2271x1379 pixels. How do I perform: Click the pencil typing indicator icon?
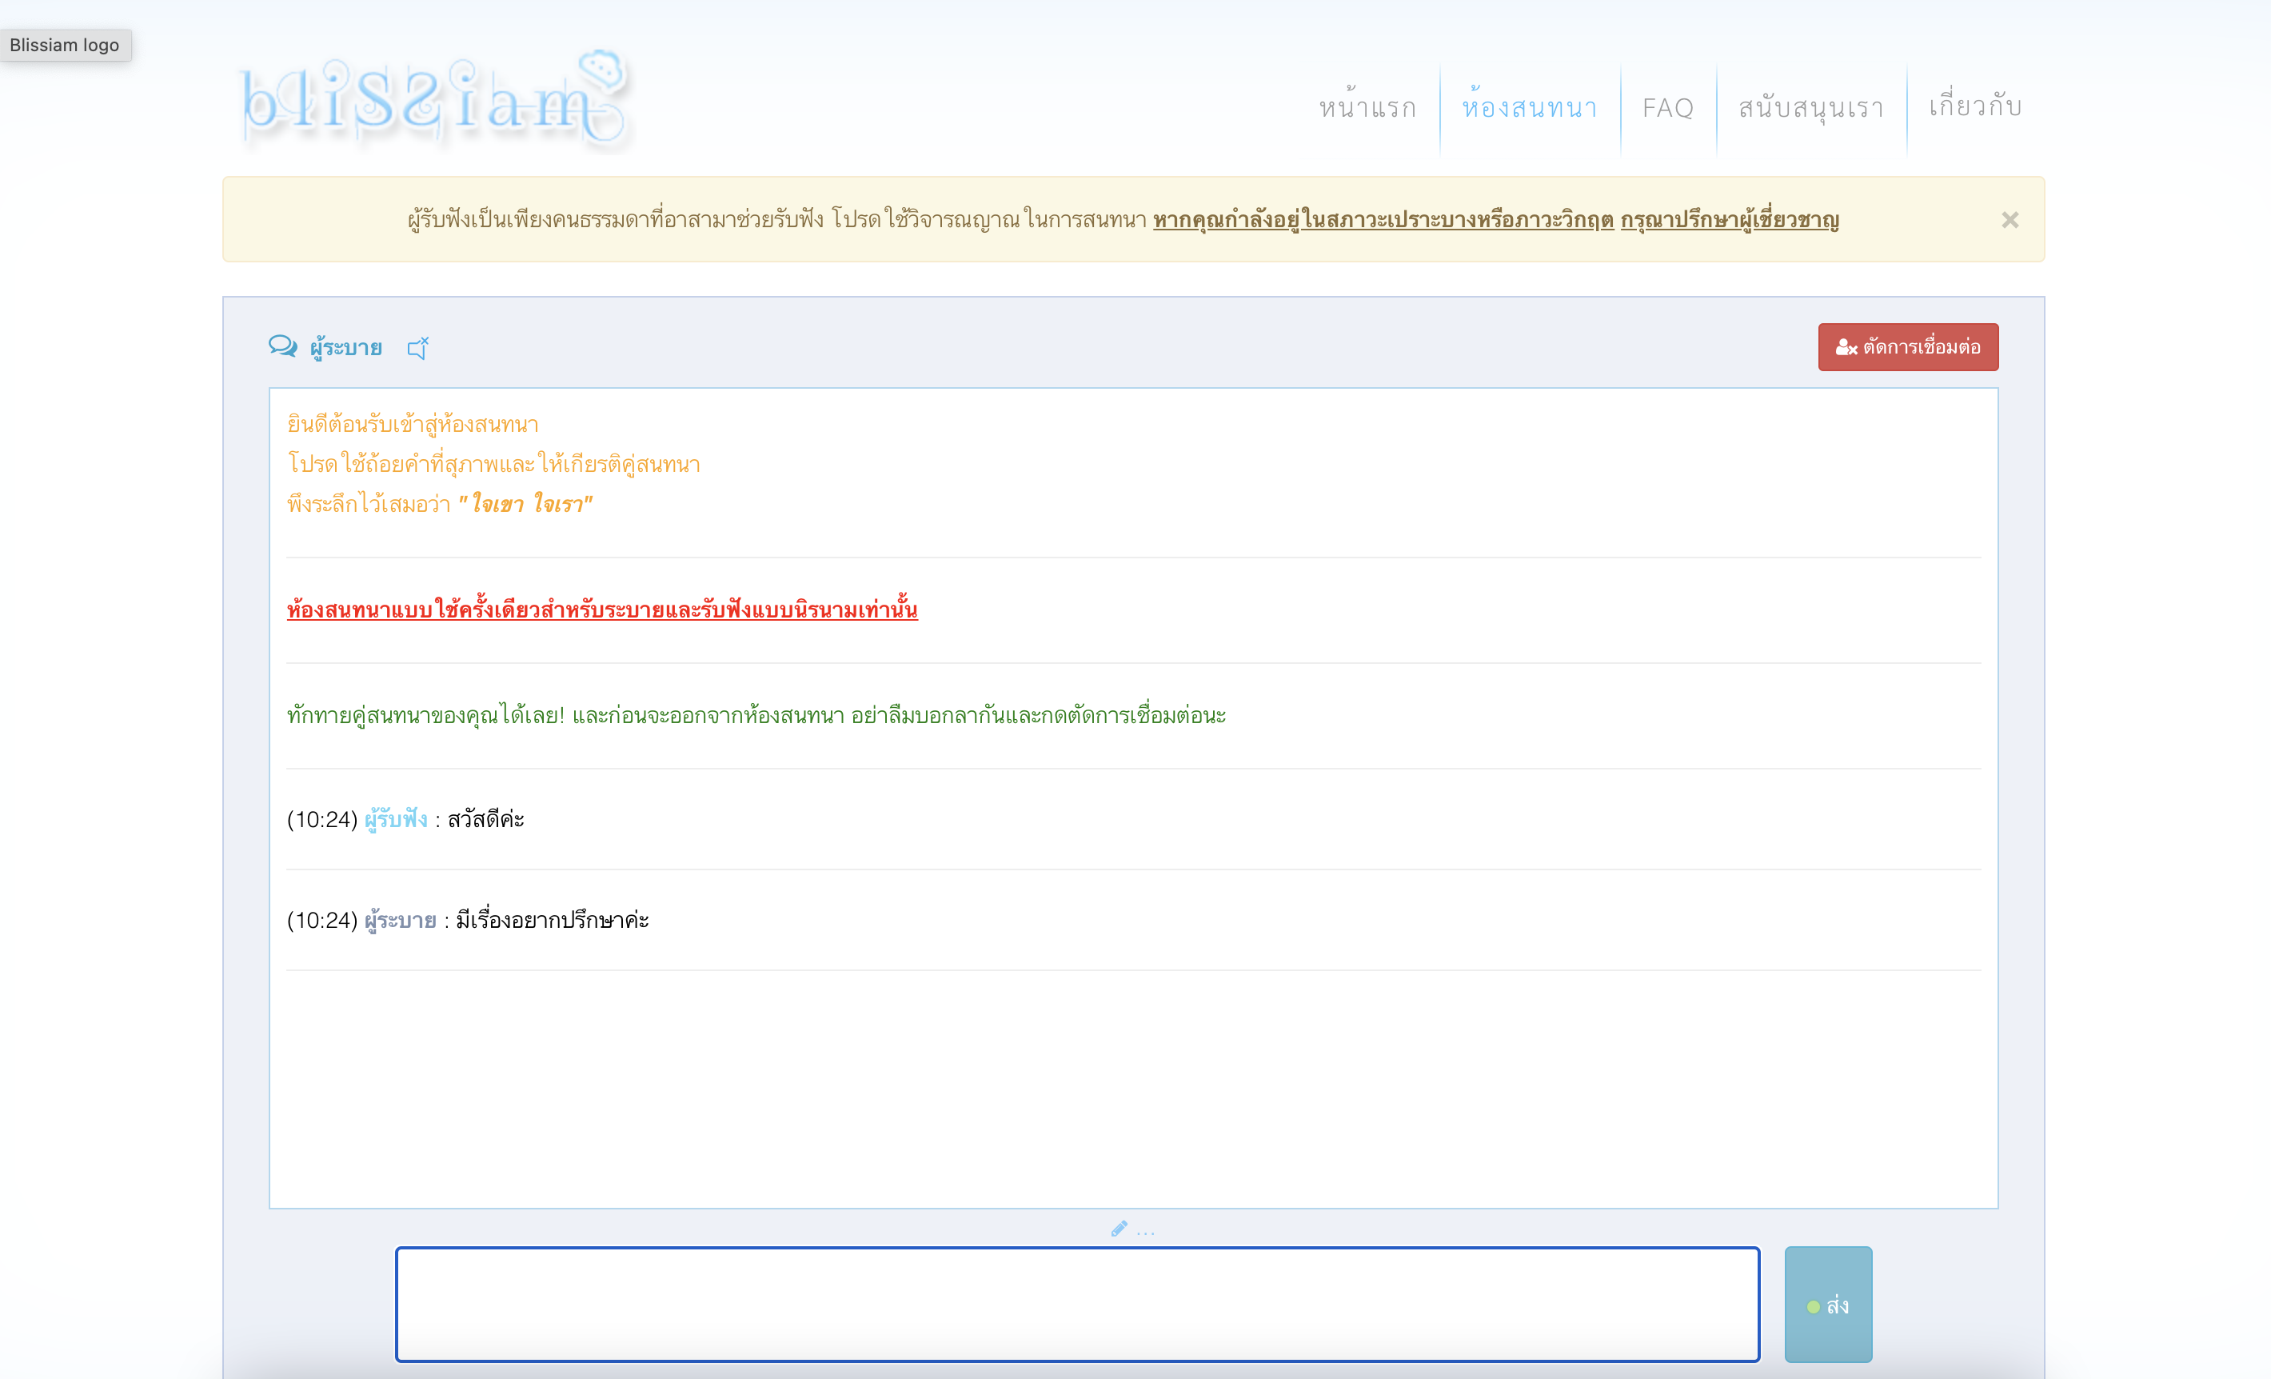coord(1119,1229)
